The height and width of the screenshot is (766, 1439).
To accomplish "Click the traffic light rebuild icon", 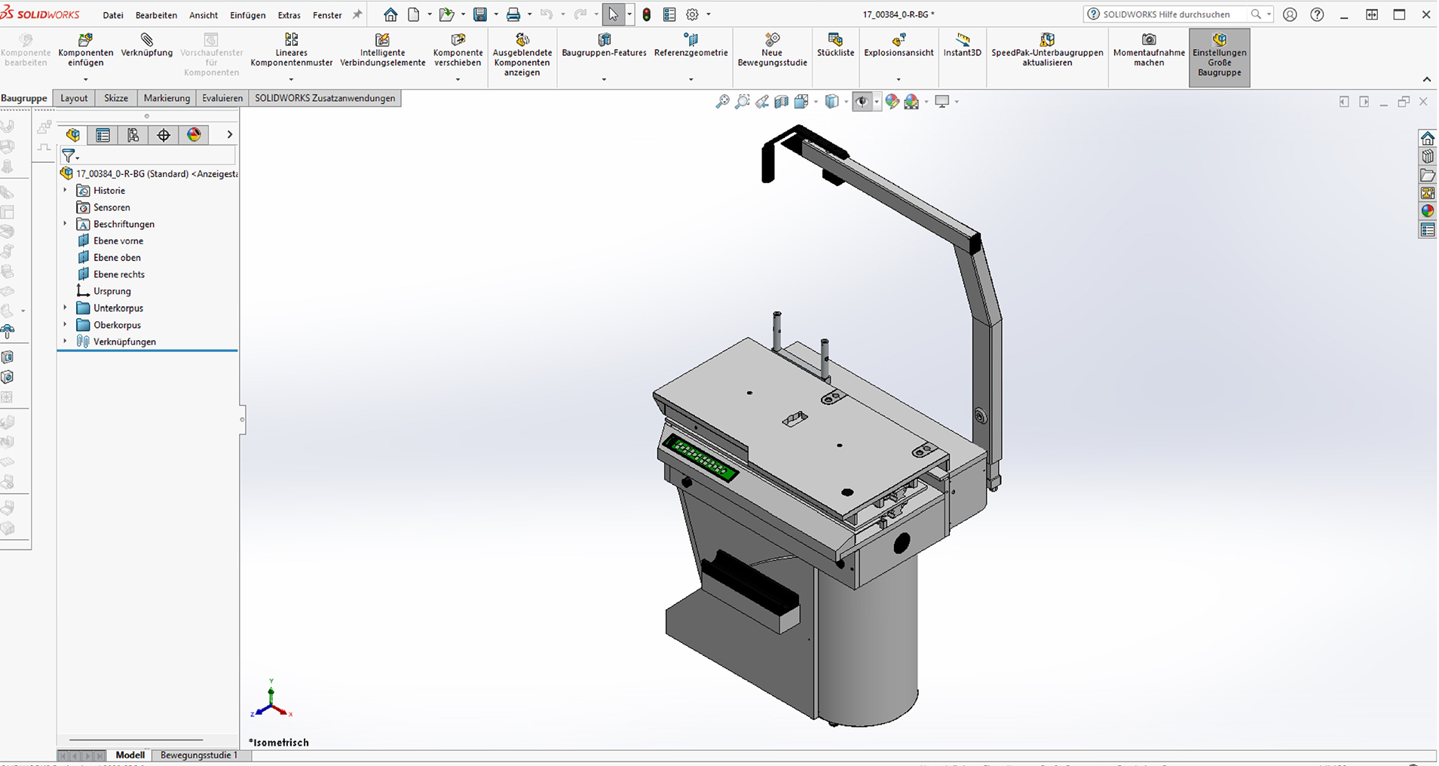I will coord(647,14).
